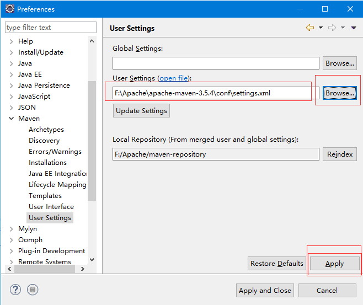Click the open file link

(174, 78)
